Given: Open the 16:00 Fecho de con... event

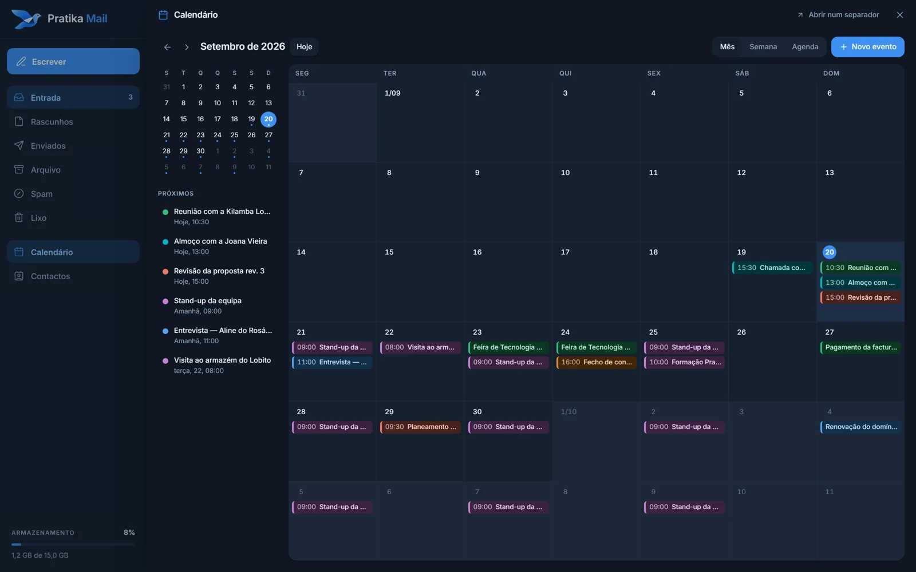Looking at the screenshot, I should click(x=597, y=362).
